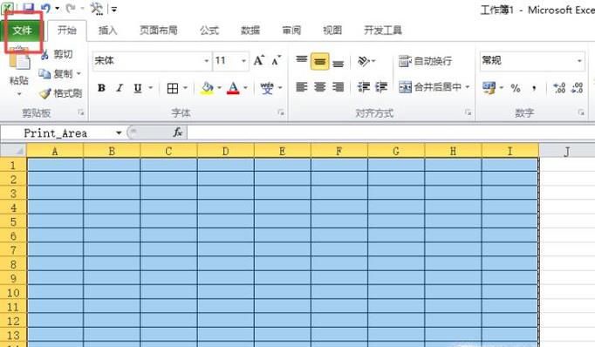Expand the 复制 copy dropdown arrow
595x347 pixels.
79,73
